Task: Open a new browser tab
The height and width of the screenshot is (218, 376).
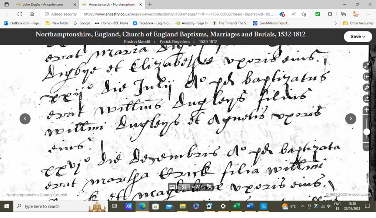Action: point(150,4)
